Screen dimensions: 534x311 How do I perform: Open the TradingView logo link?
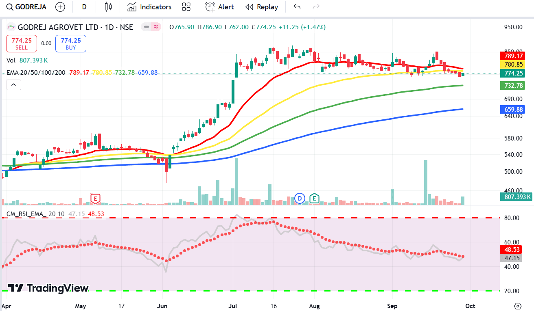click(48, 288)
